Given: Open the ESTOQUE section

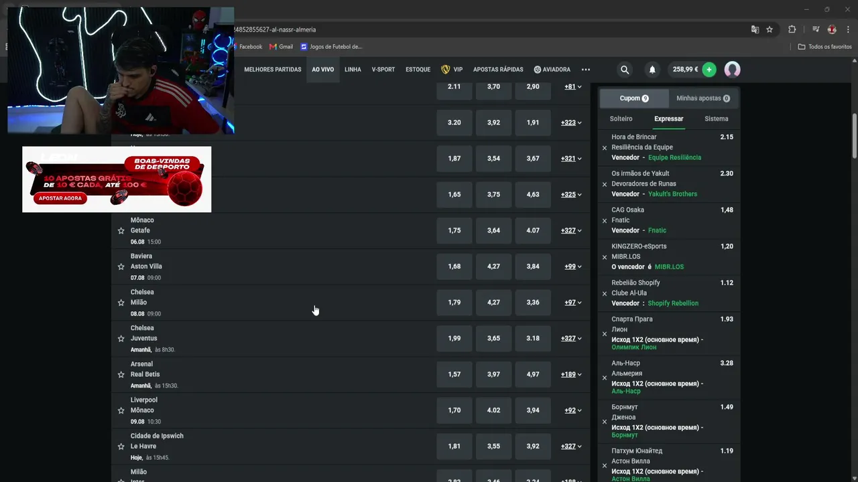Looking at the screenshot, I should (418, 70).
